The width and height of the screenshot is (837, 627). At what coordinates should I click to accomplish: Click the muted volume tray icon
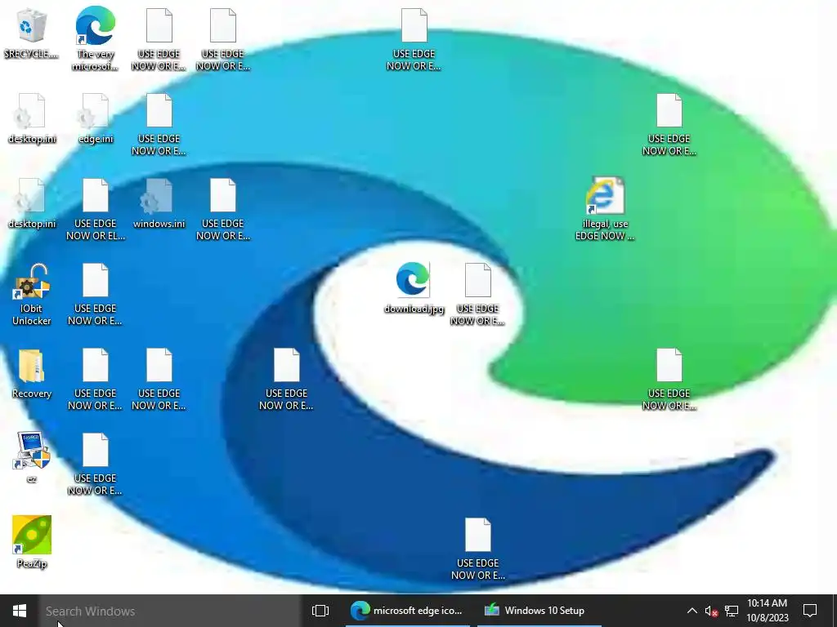711,611
